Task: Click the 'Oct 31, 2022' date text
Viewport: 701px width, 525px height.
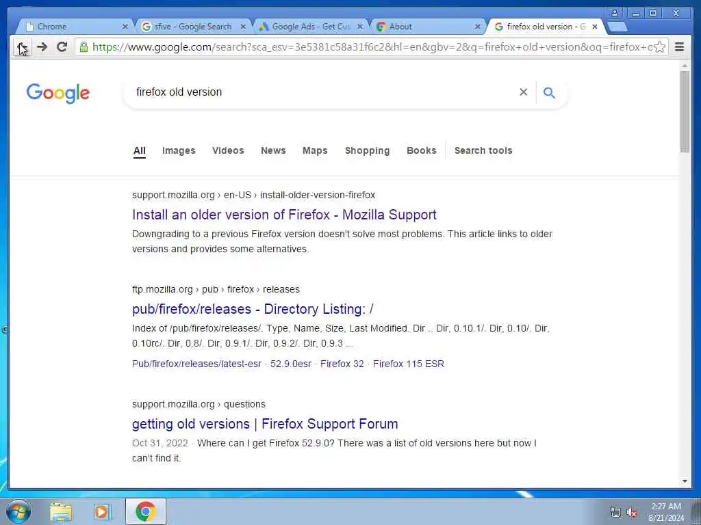Action: pos(160,443)
